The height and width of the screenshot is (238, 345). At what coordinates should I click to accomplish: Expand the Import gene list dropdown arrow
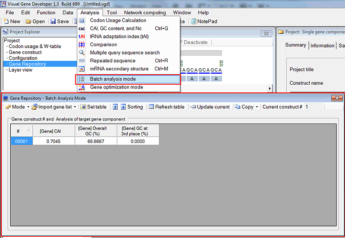[75, 107]
